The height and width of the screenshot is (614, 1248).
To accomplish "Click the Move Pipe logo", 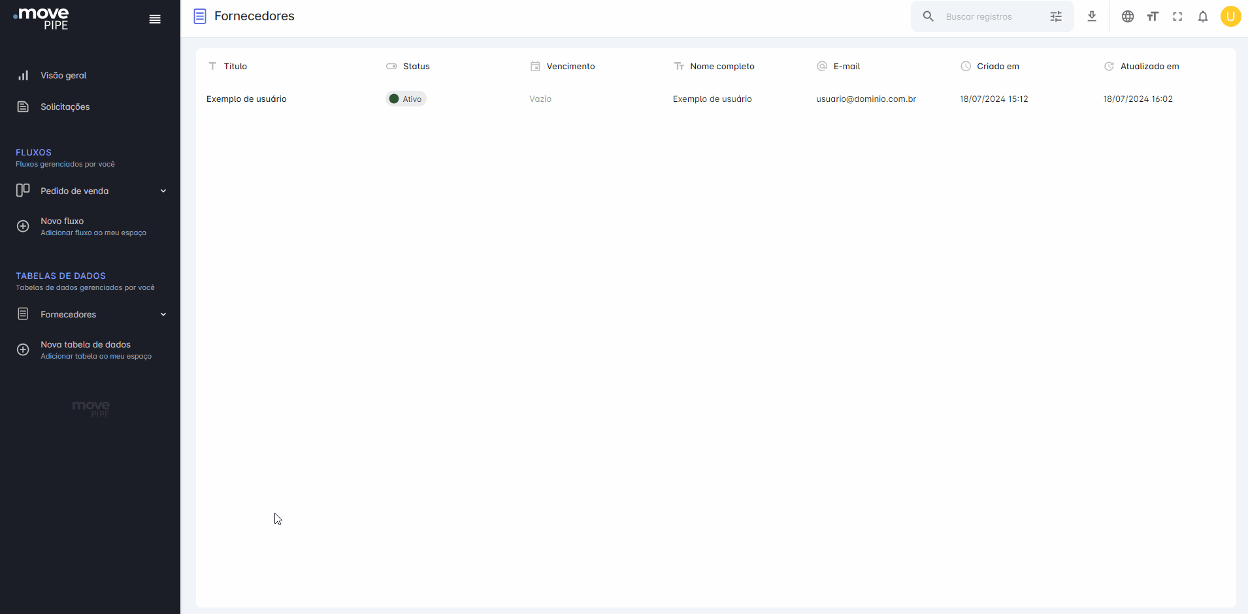I will coord(41,18).
